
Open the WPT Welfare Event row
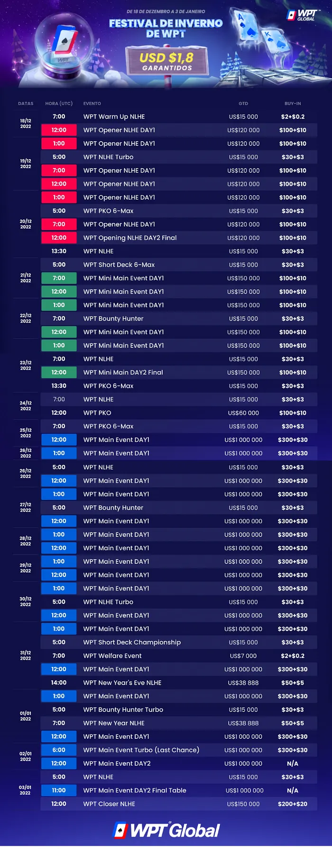[x=112, y=656]
